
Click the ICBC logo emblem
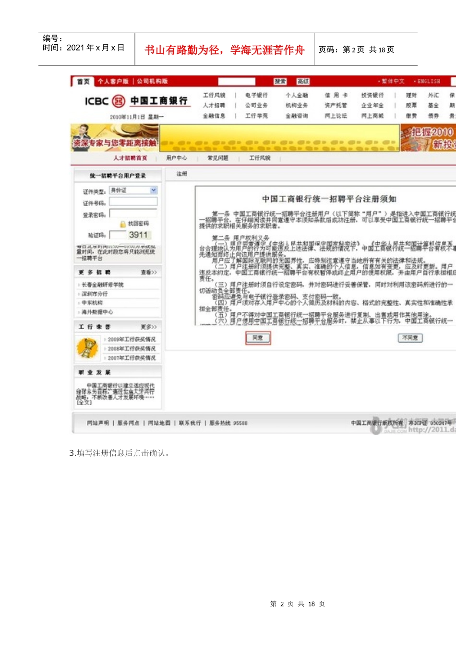pyautogui.click(x=119, y=101)
